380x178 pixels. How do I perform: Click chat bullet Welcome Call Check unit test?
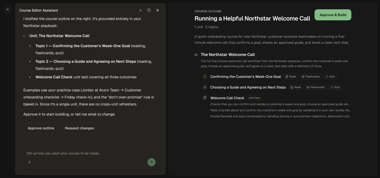tap(86, 77)
